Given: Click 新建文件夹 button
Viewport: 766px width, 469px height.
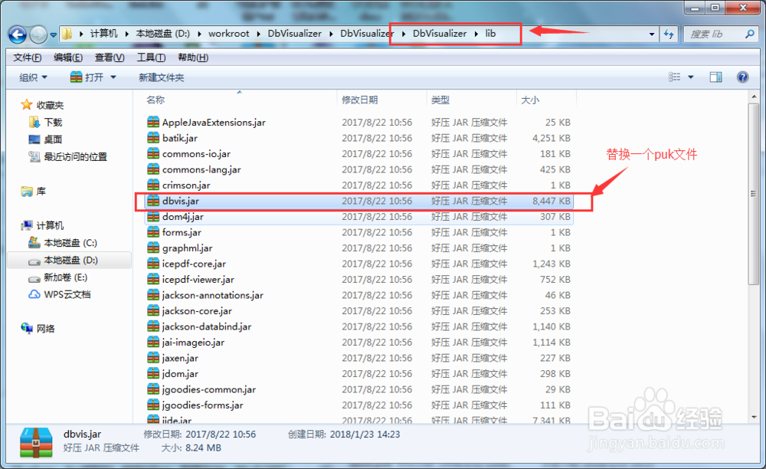Looking at the screenshot, I should click(x=161, y=77).
